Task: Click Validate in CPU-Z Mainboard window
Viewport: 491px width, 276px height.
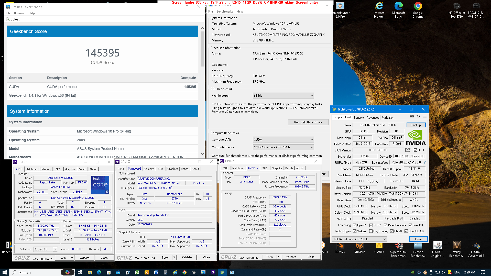Action: coord(187,257)
